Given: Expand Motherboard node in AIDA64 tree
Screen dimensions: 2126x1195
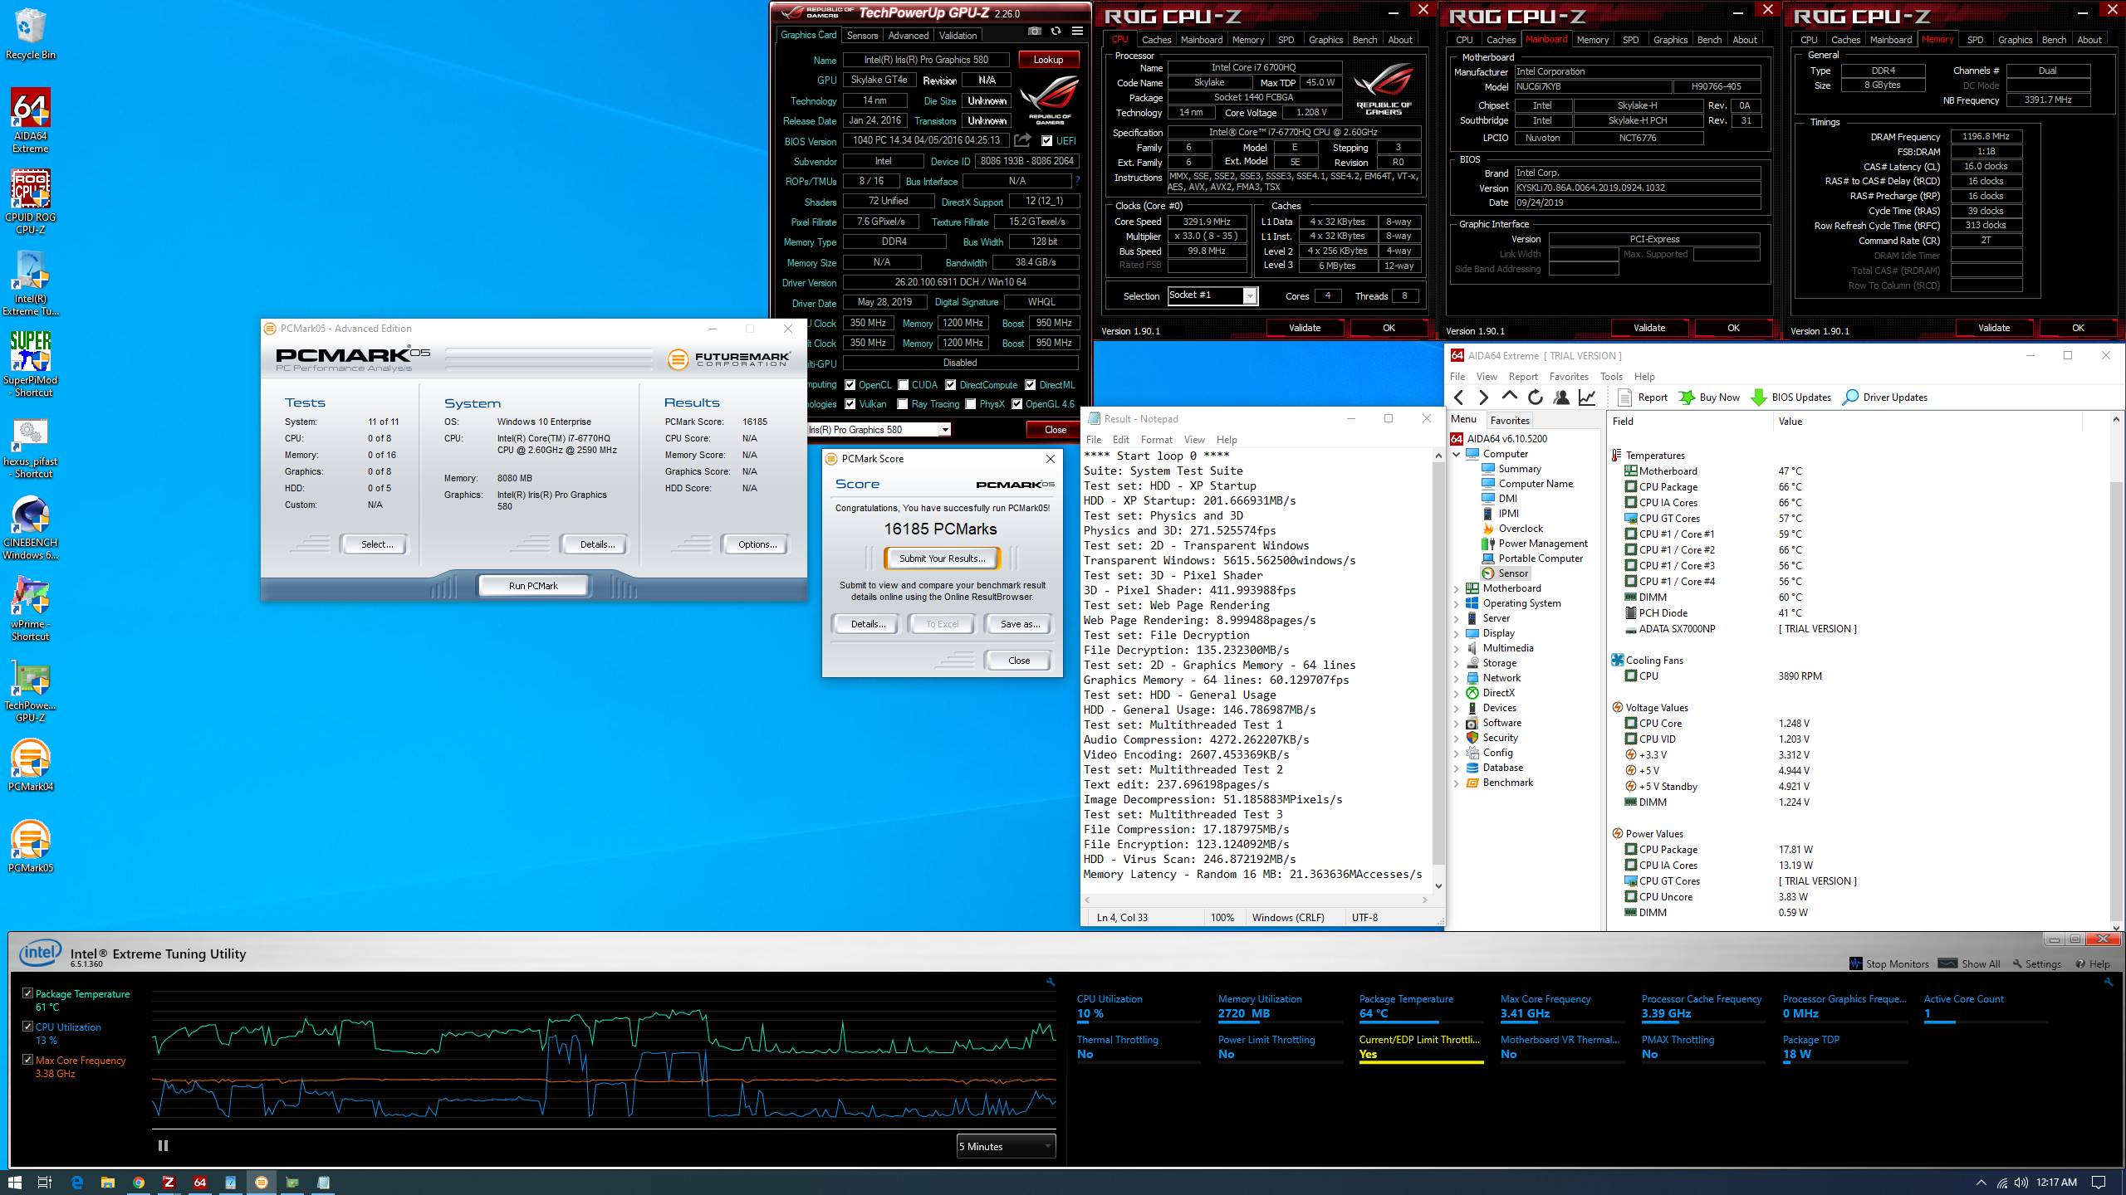Looking at the screenshot, I should [1456, 588].
